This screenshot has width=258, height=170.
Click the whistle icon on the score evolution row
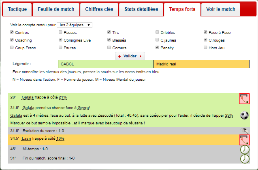pos(245,130)
